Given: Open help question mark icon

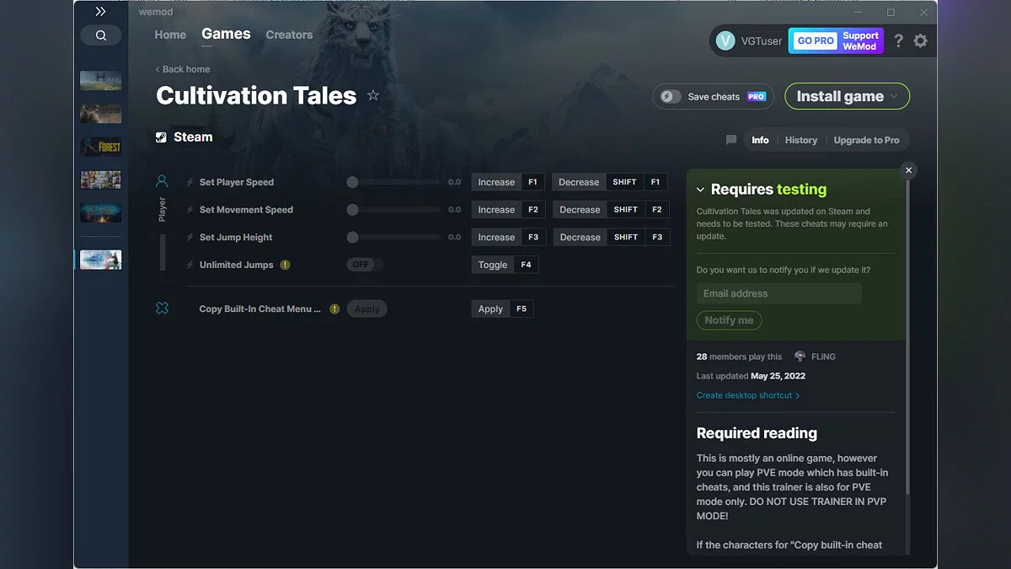Looking at the screenshot, I should pos(898,40).
